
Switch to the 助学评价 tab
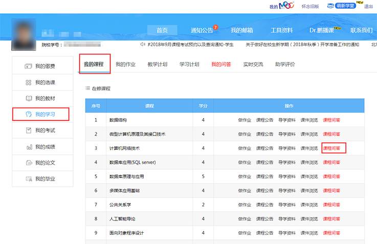pyautogui.click(x=285, y=64)
